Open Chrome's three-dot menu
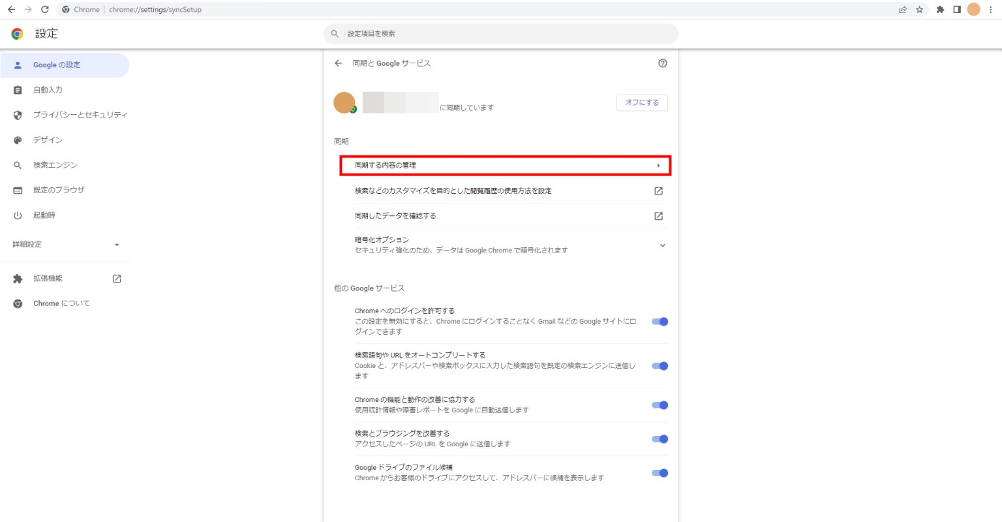 coord(991,10)
